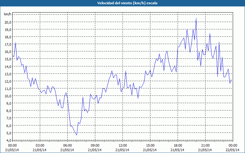
Task: Click the 12,0 y-axis label
Action: pyautogui.click(x=8, y=81)
